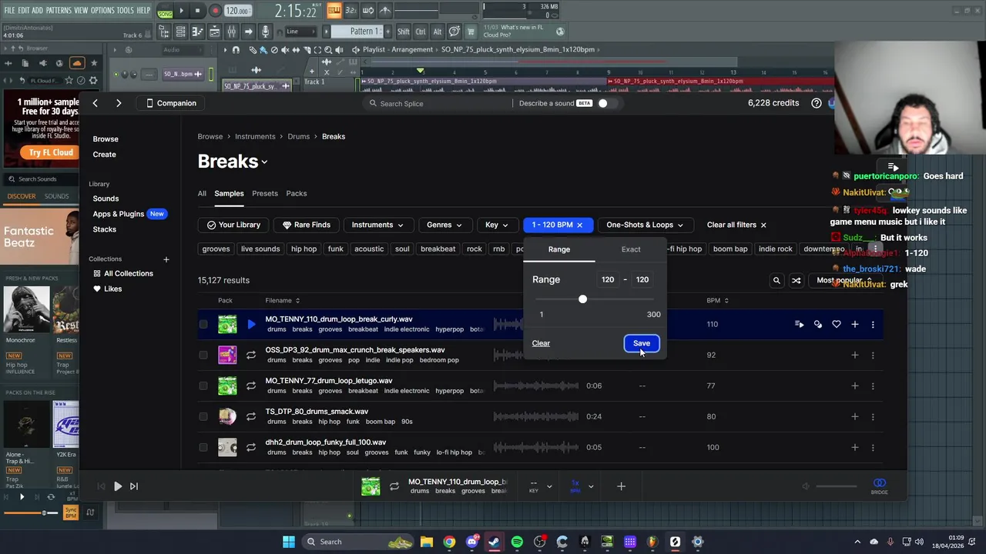986x554 pixels.
Task: Click the BPM range slider handle
Action: pos(582,299)
